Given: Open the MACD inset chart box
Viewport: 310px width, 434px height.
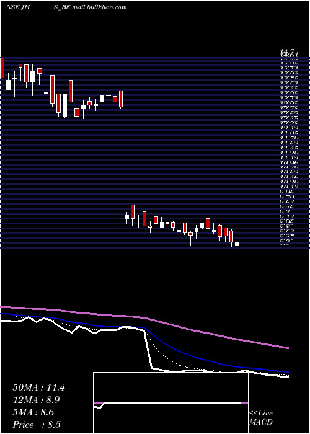Looking at the screenshot, I should [170, 403].
